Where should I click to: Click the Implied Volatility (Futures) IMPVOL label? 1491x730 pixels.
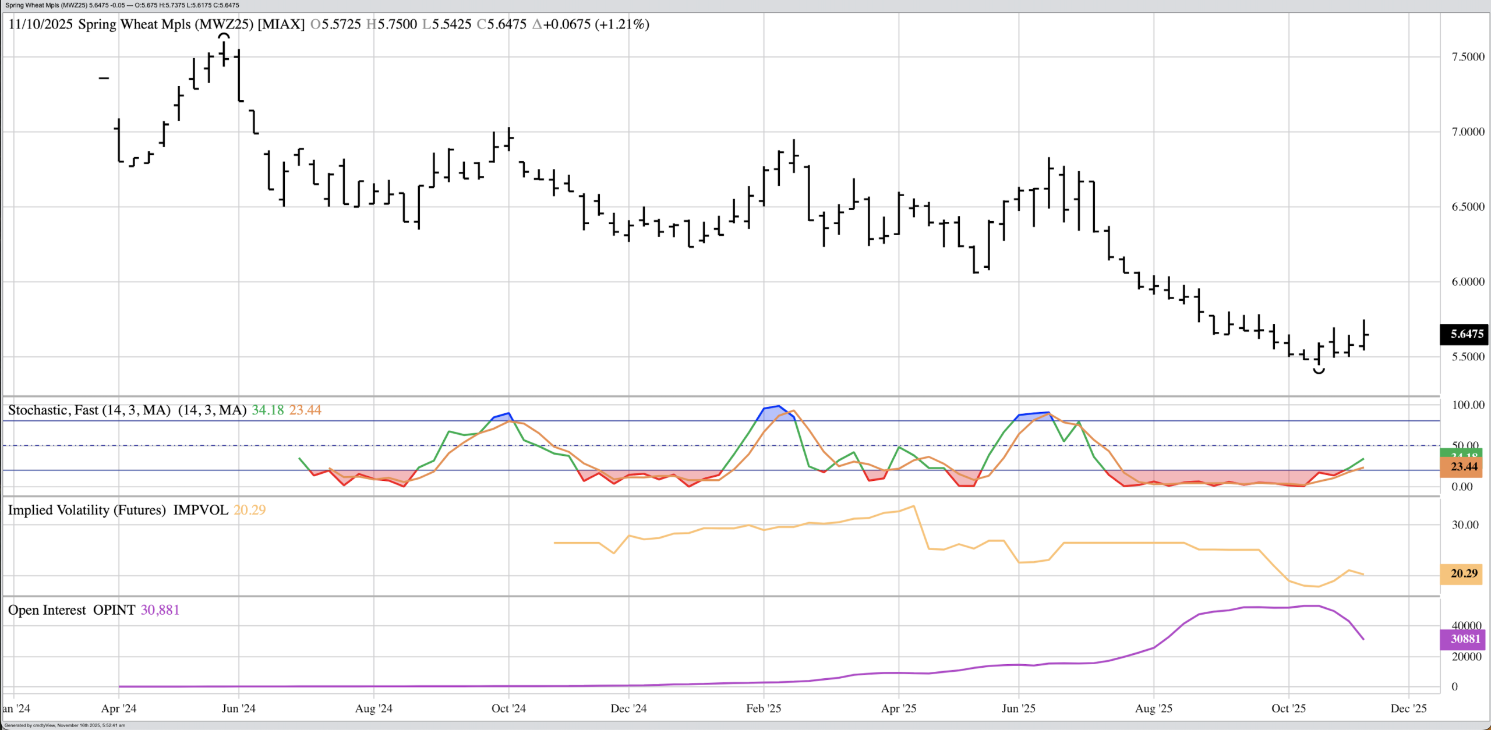click(118, 511)
